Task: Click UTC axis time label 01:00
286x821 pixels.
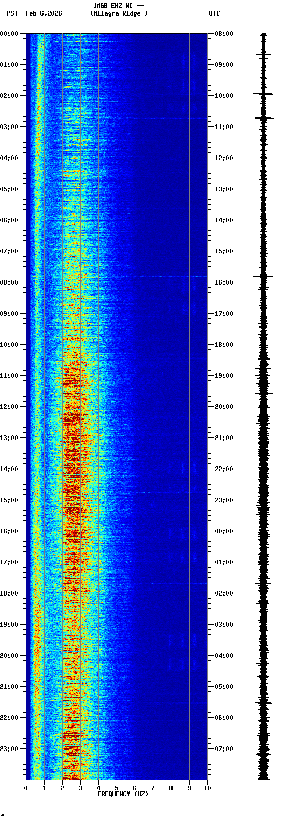Action: pyautogui.click(x=224, y=562)
